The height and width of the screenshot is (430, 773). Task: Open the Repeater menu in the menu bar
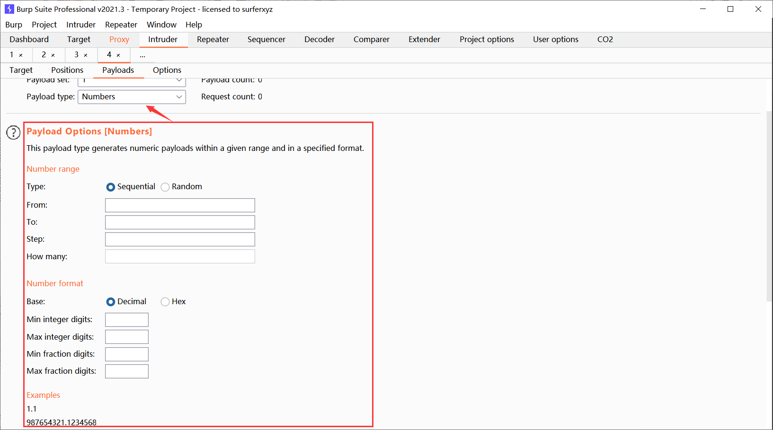click(121, 25)
